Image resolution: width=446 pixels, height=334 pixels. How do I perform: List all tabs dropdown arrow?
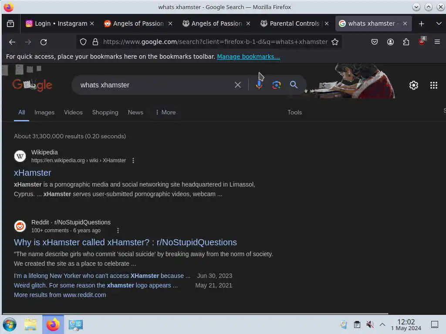[439, 23]
